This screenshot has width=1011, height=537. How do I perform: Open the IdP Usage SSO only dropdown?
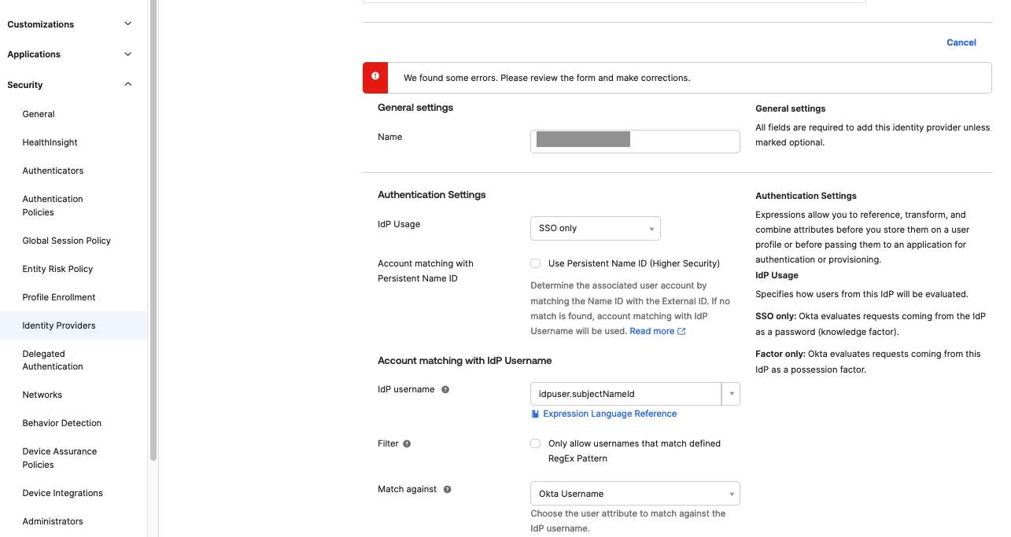coord(595,229)
